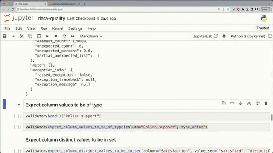Image resolution: width=273 pixels, height=153 pixels.
Task: Click the Trusted notebook button
Action: (263, 28)
